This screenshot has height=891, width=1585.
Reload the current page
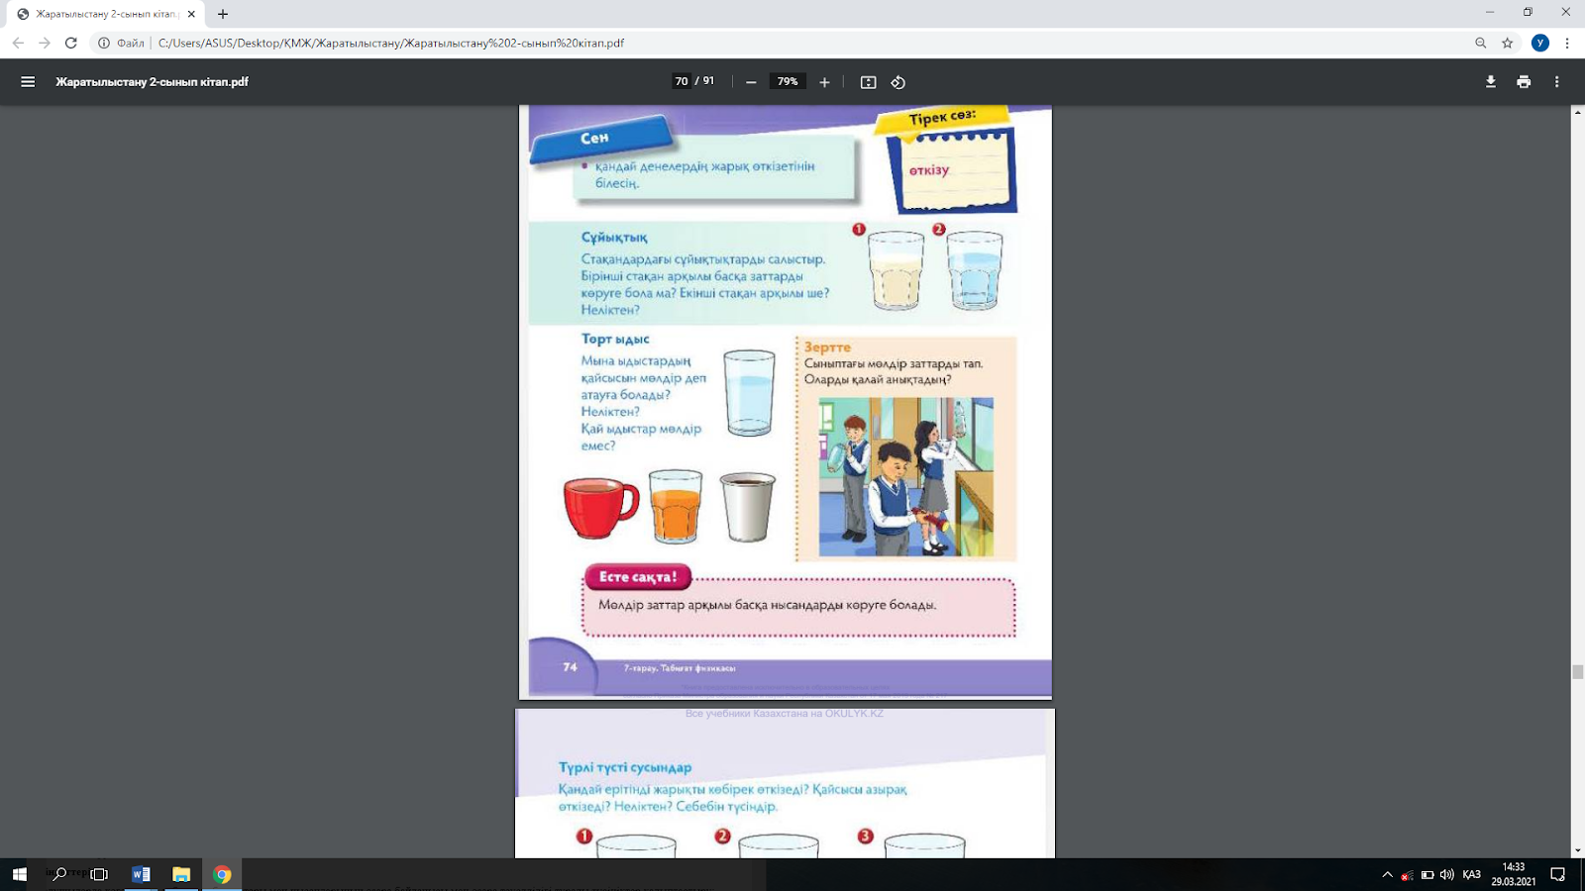point(71,43)
